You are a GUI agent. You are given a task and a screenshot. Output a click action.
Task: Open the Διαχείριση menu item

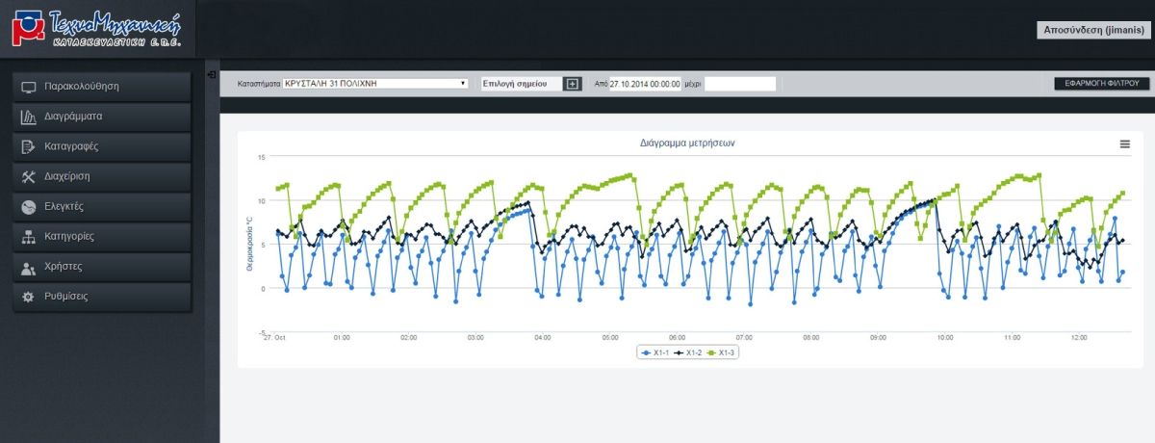tap(100, 176)
